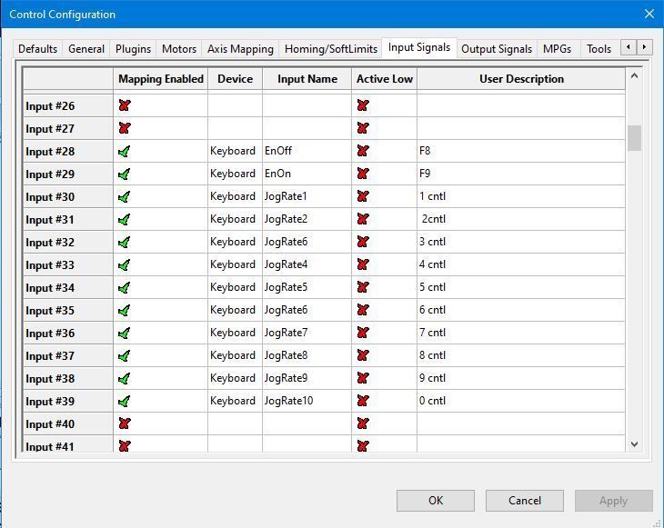Toggle Mapping Enabled checkmark for Input #39
The height and width of the screenshot is (528, 664).
point(124,401)
